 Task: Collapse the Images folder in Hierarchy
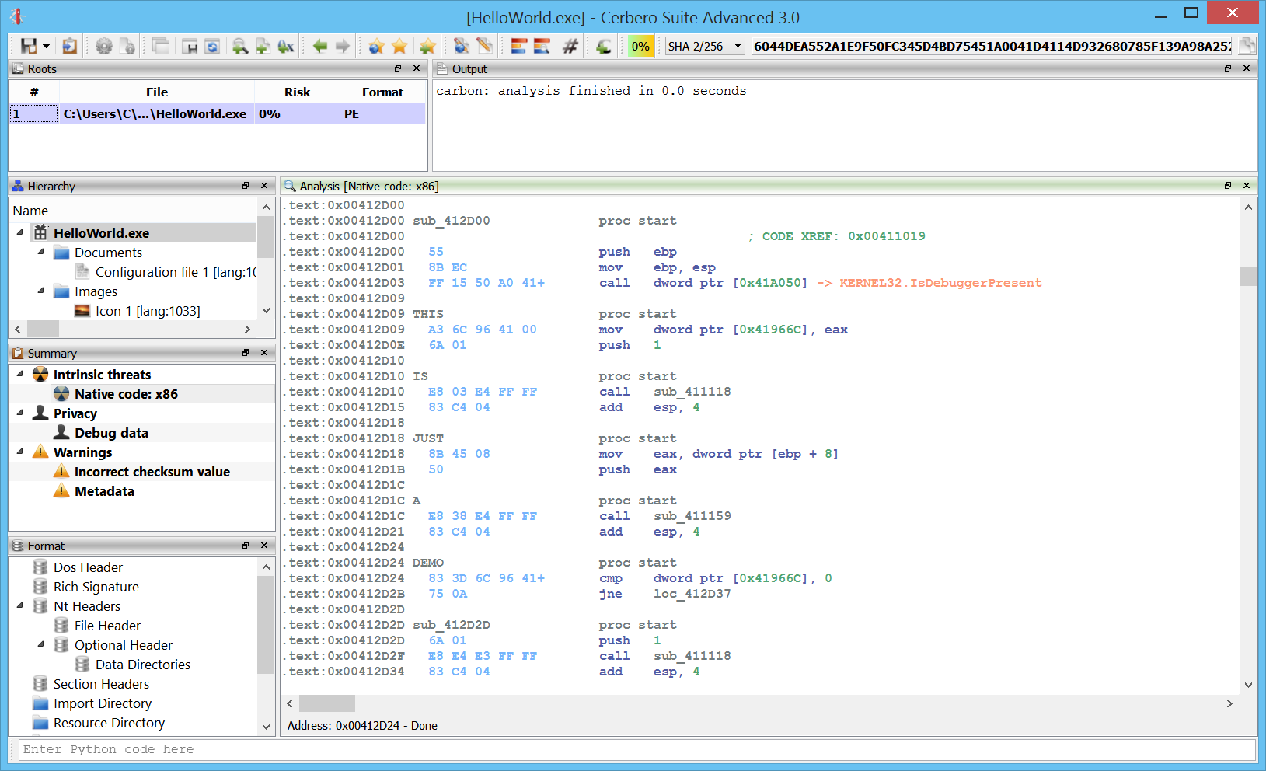[x=40, y=291]
